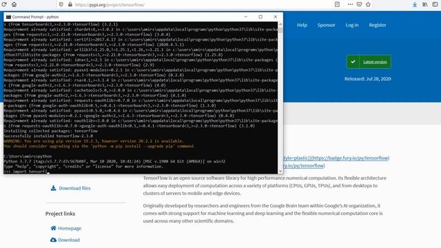Click the Project links heading
Image resolution: width=441 pixels, height=248 pixels.
point(60,214)
